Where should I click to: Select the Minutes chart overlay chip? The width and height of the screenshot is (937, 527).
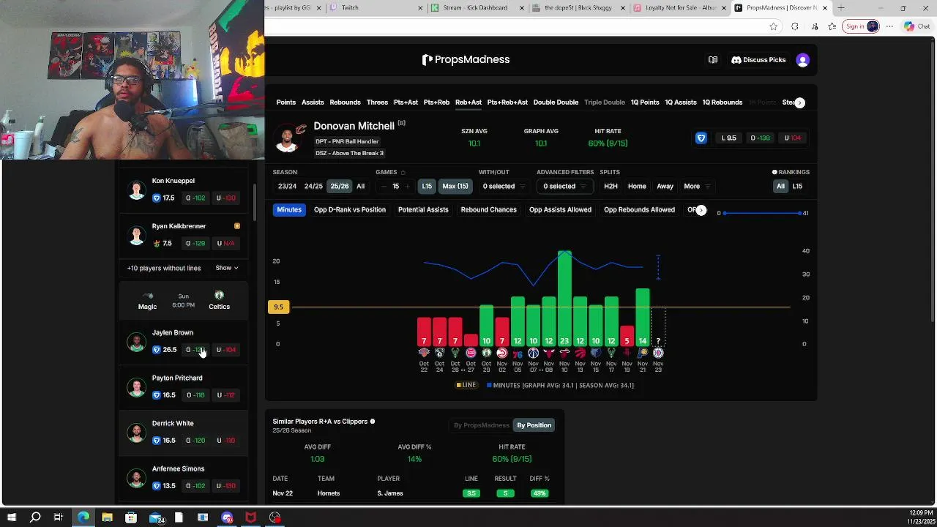[x=289, y=210]
